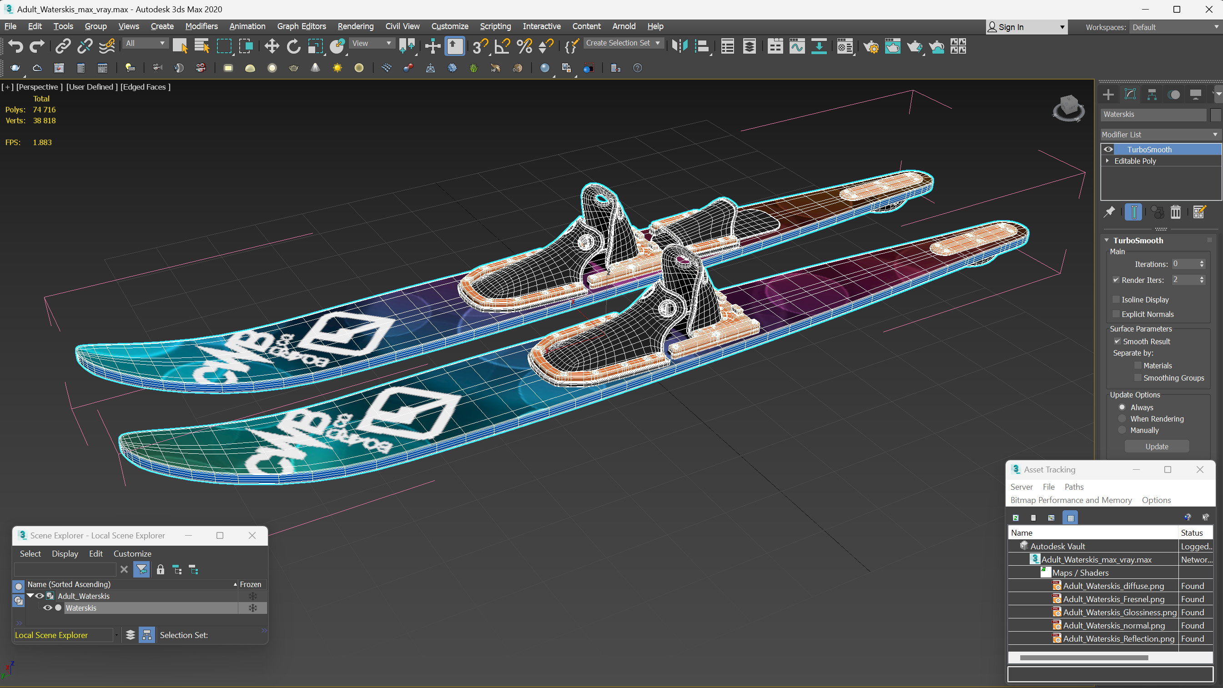Select When Rendering update option
Viewport: 1223px width, 688px height.
1122,419
